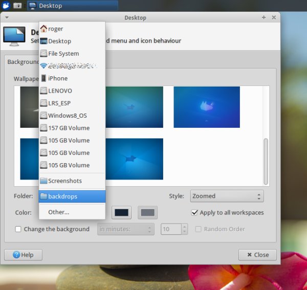Image resolution: width=307 pixels, height=290 pixels.
Task: Choose the Windows8_OS volume
Action: [72, 116]
